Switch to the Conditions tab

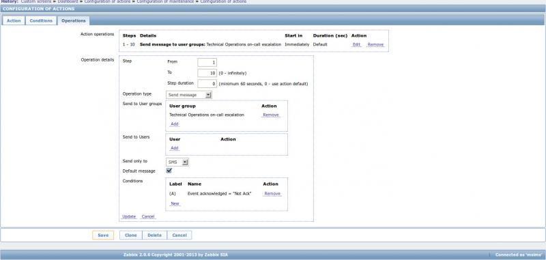tap(41, 21)
